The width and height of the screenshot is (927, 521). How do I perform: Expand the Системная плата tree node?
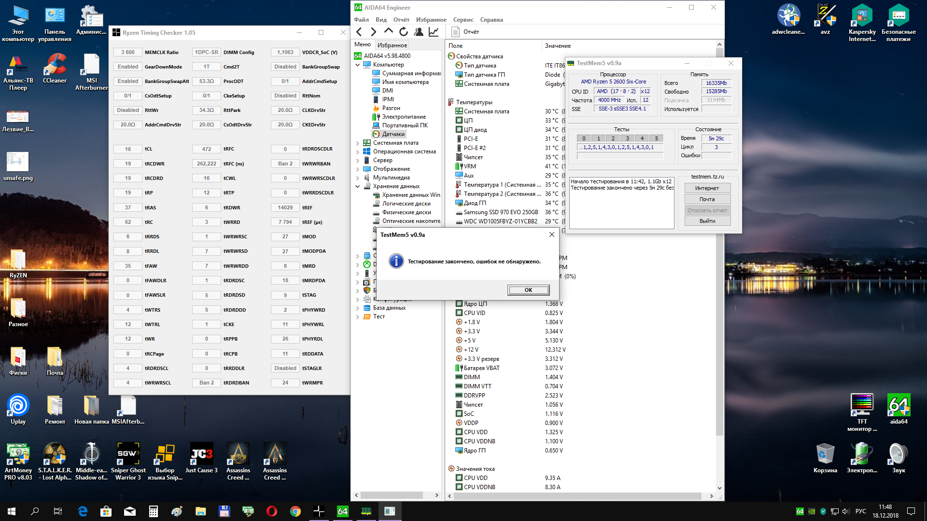coord(358,143)
